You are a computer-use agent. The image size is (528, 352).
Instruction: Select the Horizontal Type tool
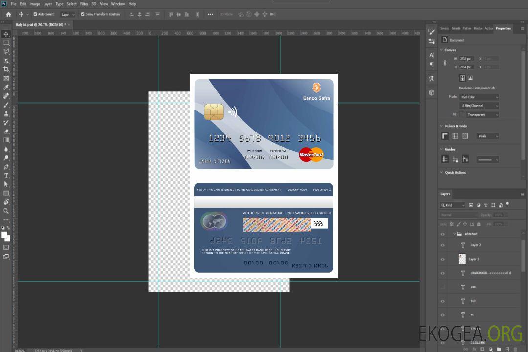(x=6, y=176)
